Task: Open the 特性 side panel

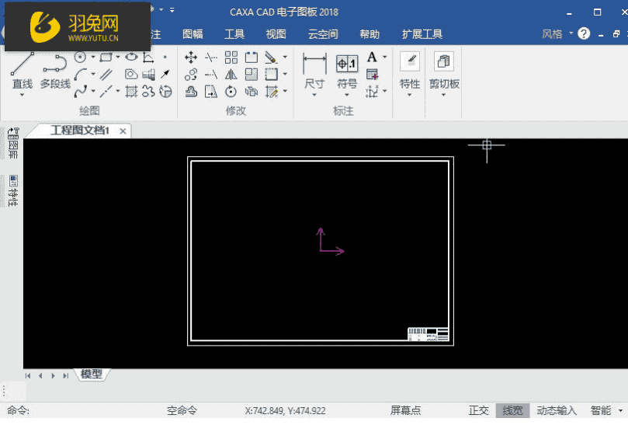Action: (x=13, y=191)
